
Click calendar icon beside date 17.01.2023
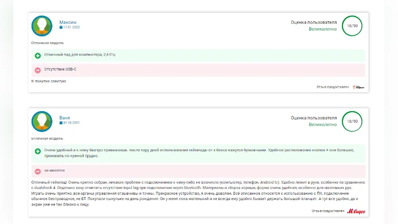[x=61, y=27]
